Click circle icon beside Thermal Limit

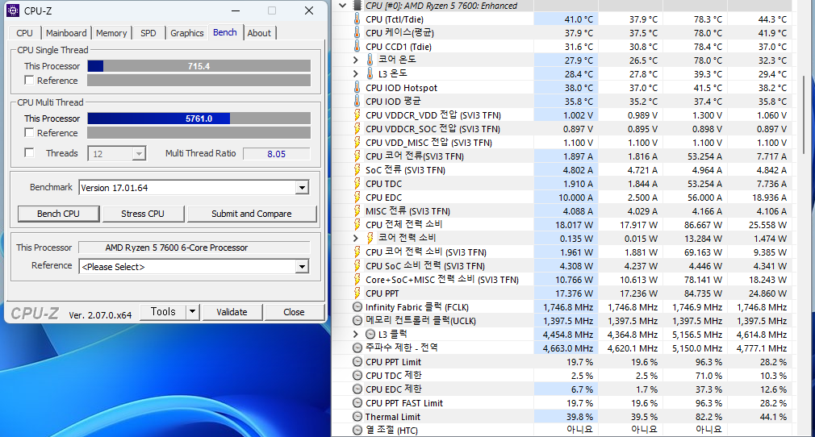pos(357,417)
